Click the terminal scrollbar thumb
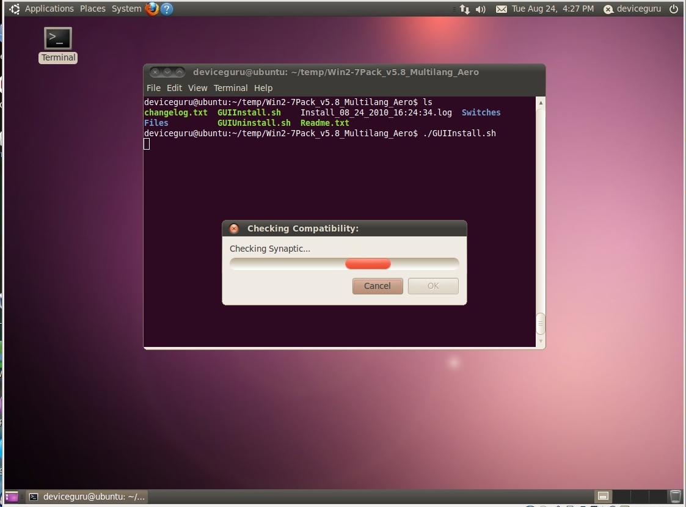 (541, 324)
